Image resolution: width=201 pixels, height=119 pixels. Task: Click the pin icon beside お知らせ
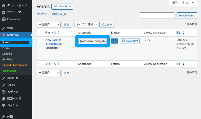(x=4, y=78)
